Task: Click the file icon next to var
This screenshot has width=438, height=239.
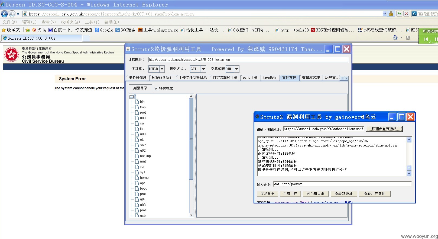Action: click(137, 167)
